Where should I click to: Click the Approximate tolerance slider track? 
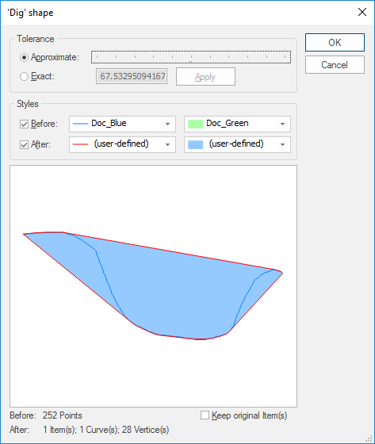(x=191, y=57)
